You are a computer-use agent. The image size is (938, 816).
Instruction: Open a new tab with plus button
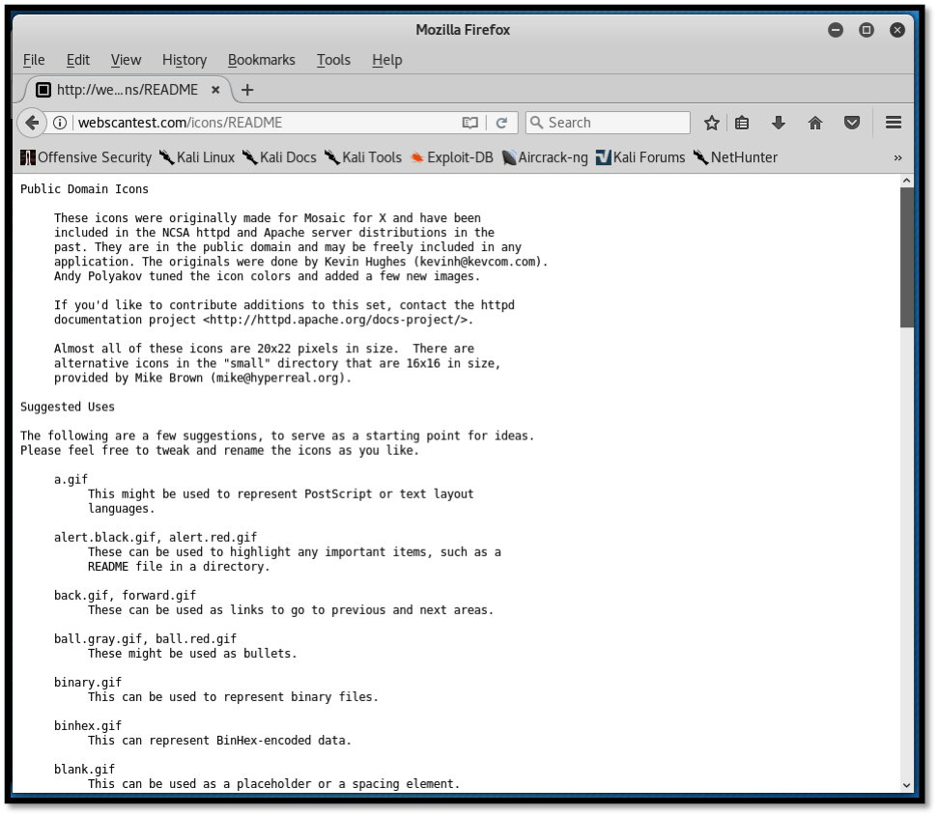247,90
